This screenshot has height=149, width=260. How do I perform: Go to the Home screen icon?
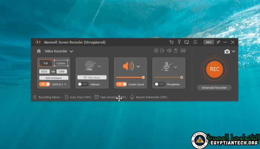click(x=39, y=51)
